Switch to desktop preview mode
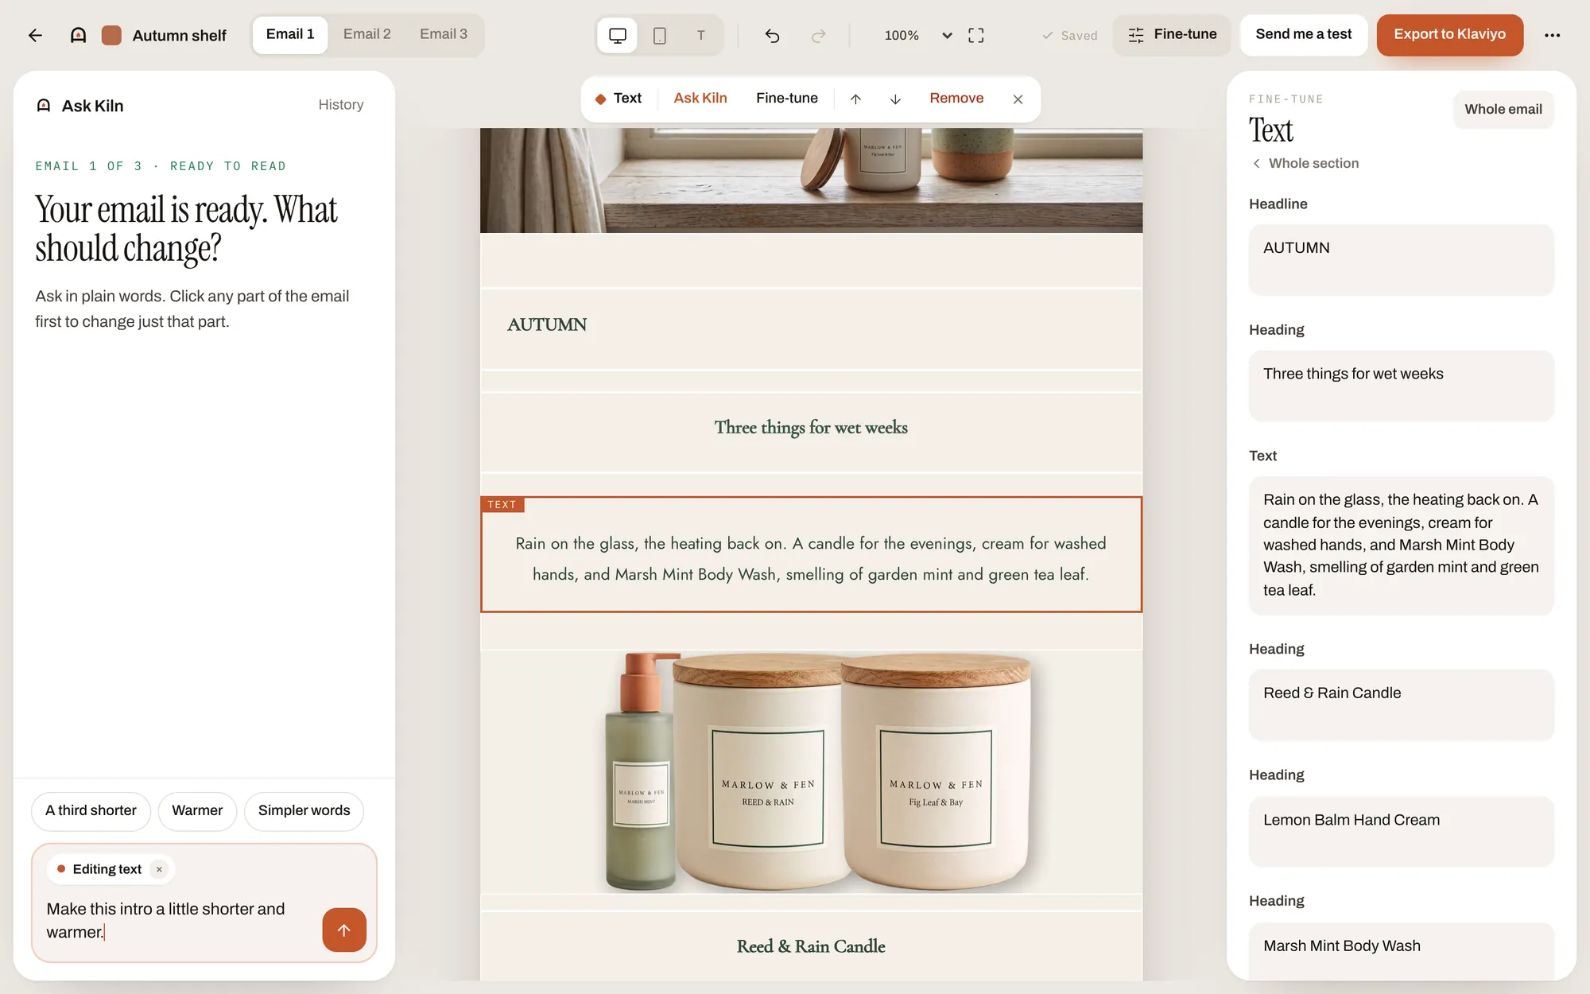This screenshot has height=994, width=1590. 618,35
